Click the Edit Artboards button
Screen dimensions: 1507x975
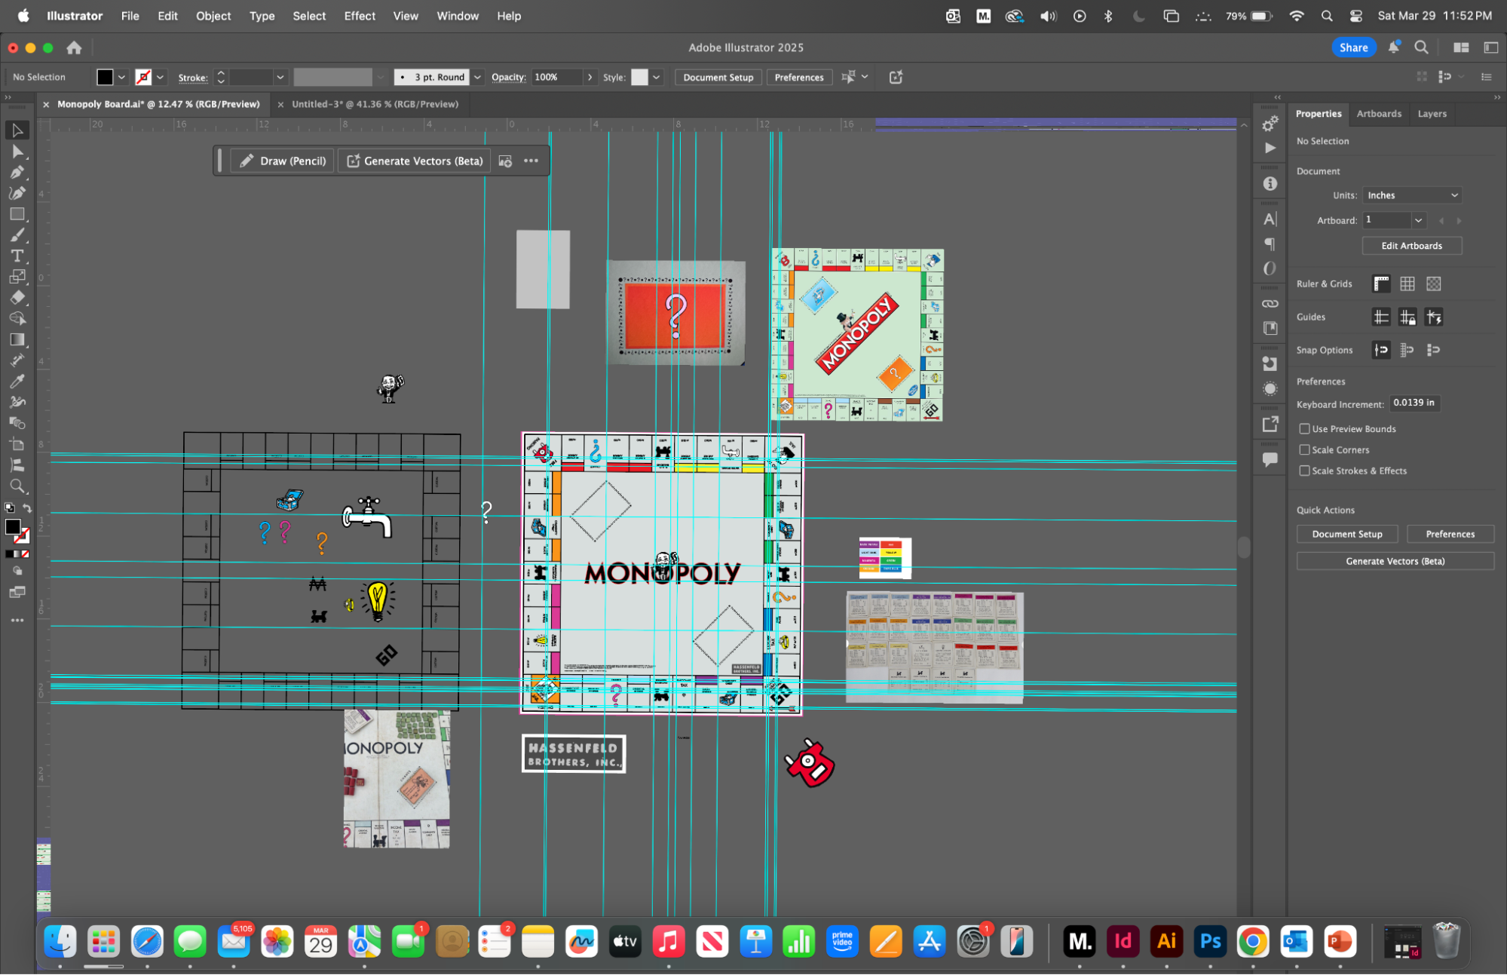(x=1411, y=246)
